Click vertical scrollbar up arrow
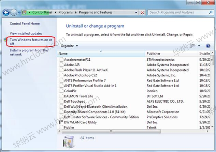The height and width of the screenshot is (152, 216). (212, 53)
